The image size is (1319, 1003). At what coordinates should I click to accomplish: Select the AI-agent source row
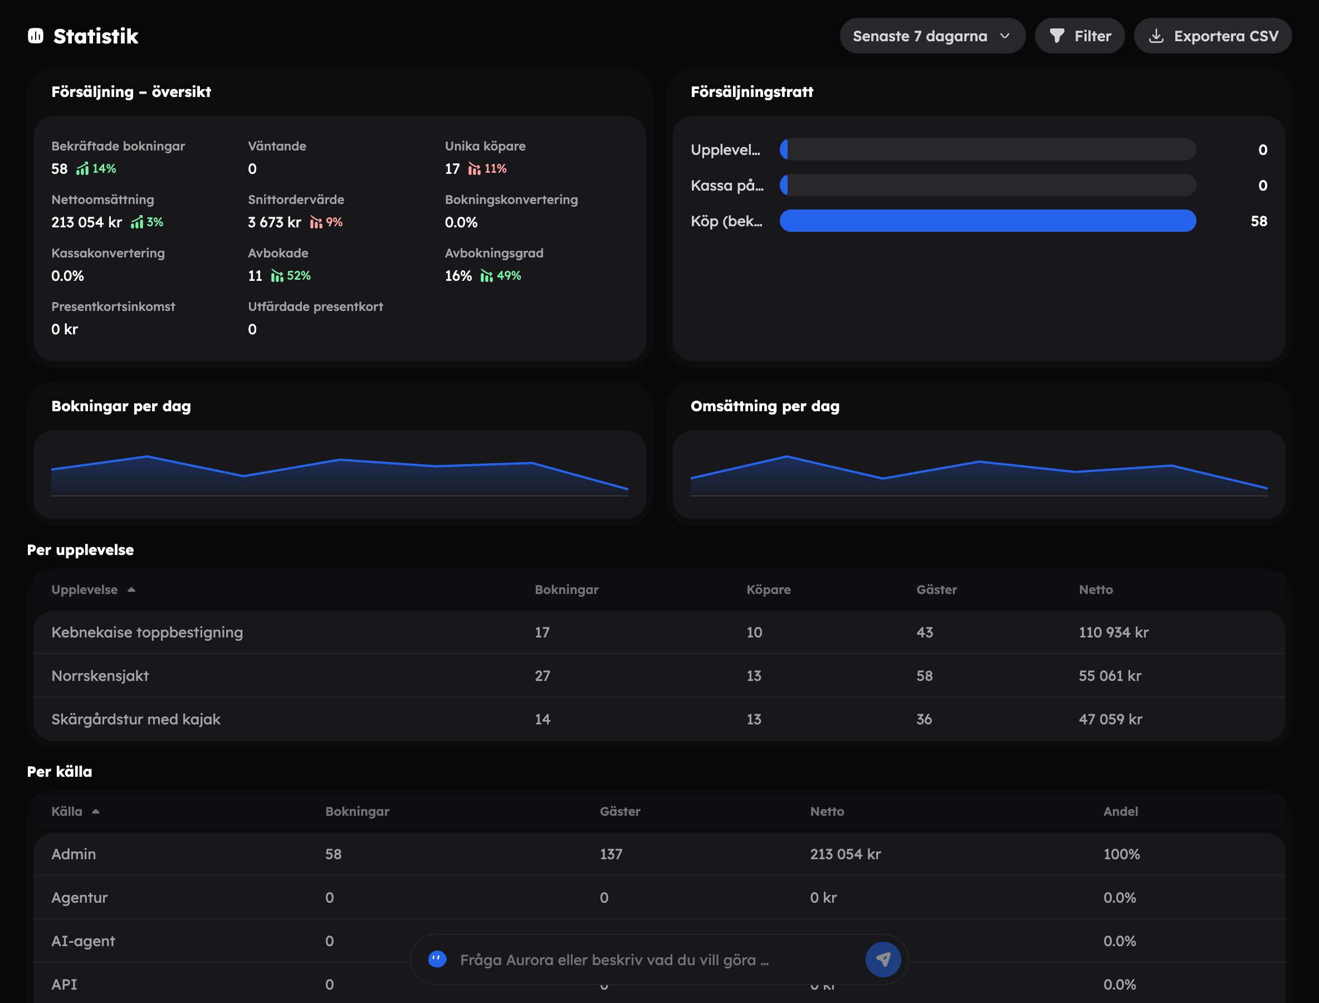click(x=659, y=941)
